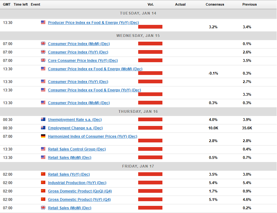Viewport: 277px width, 213px height.
Task: Click the Vol. column header
Action: pos(151,4)
